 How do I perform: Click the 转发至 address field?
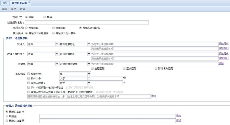(107, 116)
